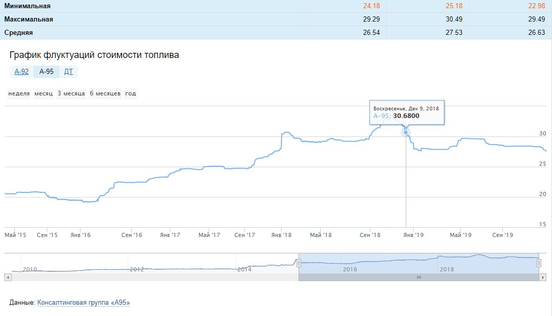Set chart range to месяц
The image size is (552, 316).
click(x=44, y=94)
